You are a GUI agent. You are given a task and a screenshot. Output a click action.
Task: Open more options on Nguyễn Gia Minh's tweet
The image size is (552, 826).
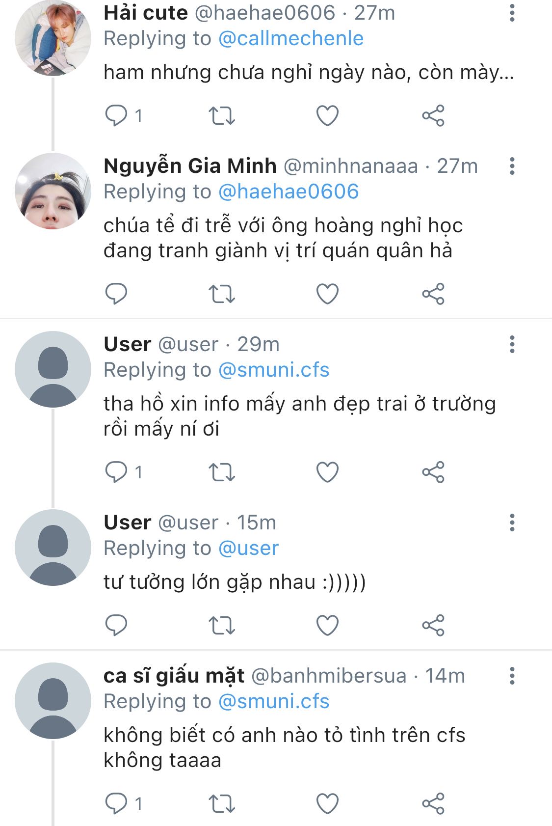coord(512,166)
